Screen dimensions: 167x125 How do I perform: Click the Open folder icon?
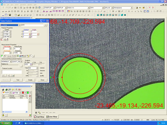click(x=19, y=15)
